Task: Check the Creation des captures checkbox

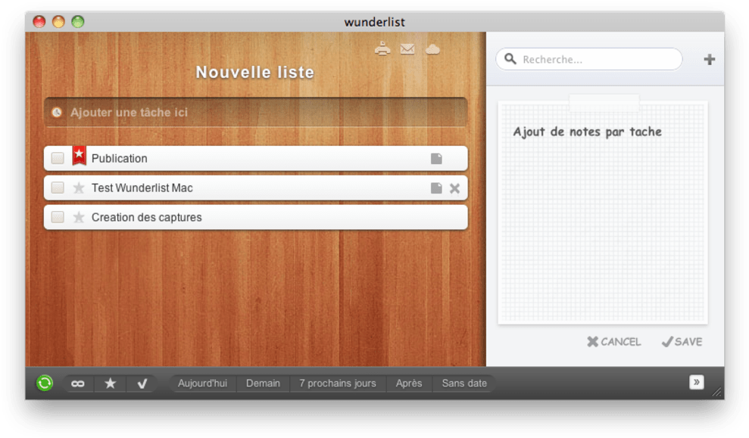Action: [58, 218]
